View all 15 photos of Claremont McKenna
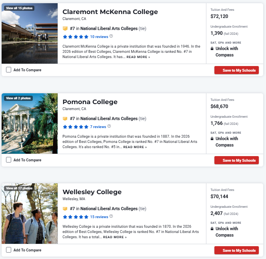 coord(19,8)
